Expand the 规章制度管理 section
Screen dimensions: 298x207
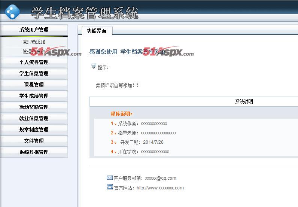click(34, 130)
